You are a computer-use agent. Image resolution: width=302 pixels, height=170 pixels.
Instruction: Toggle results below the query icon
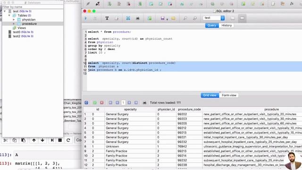click(242, 18)
